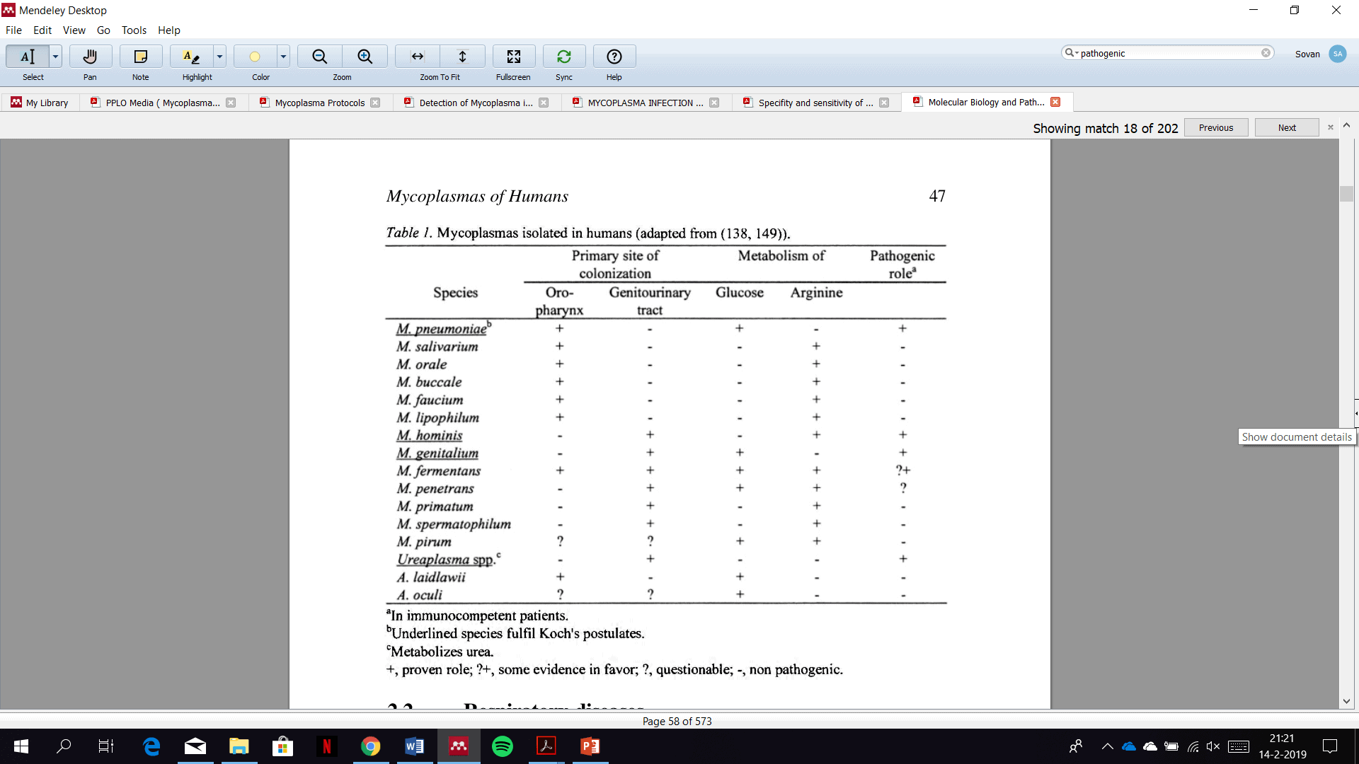Open Task View on taskbar
1359x764 pixels.
point(106,746)
